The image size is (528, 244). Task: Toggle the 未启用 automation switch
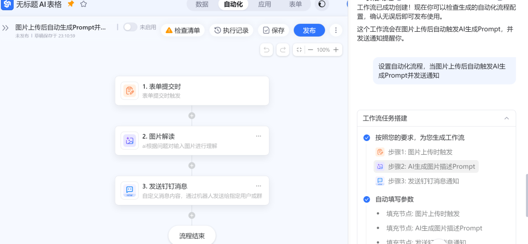tap(130, 27)
